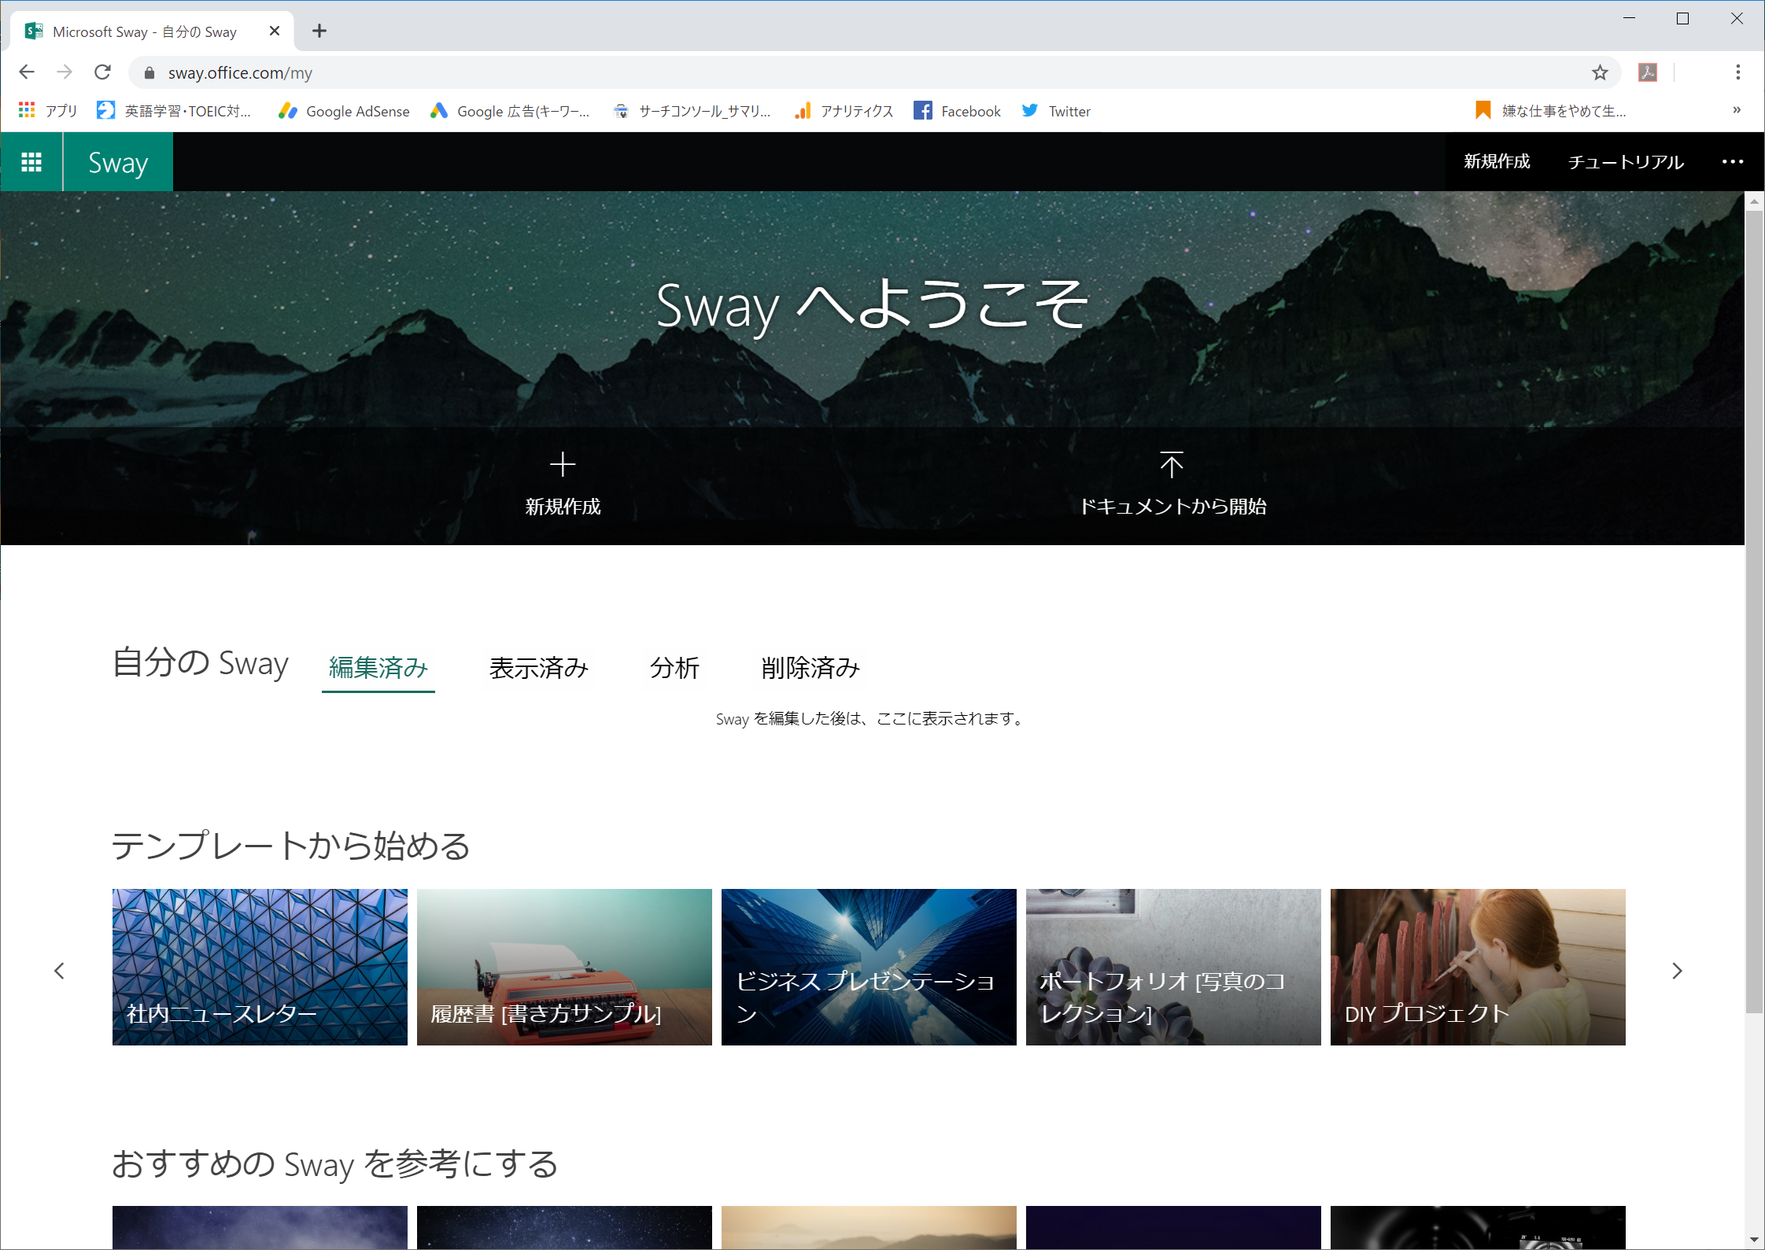This screenshot has height=1250, width=1765.
Task: Select the Microsoft Sway - 自分の Sway tab
Action: click(x=152, y=31)
